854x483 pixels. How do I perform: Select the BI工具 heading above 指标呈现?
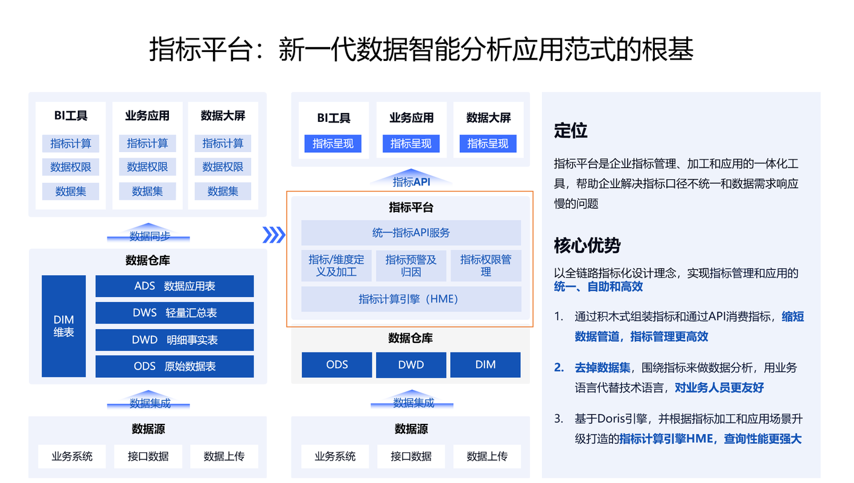click(334, 118)
